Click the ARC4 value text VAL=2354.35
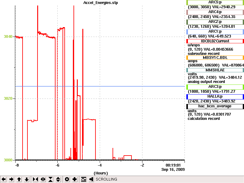 pyautogui.click(x=224, y=17)
